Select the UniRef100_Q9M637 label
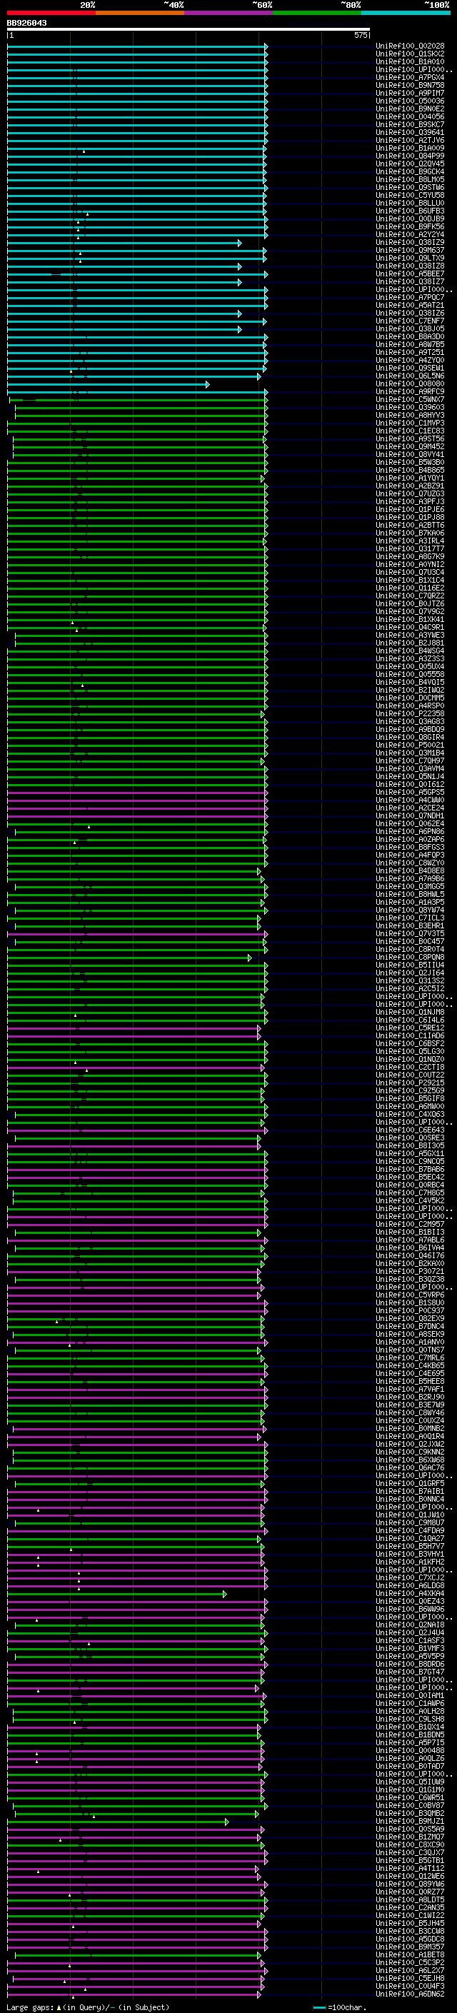 (x=410, y=251)
